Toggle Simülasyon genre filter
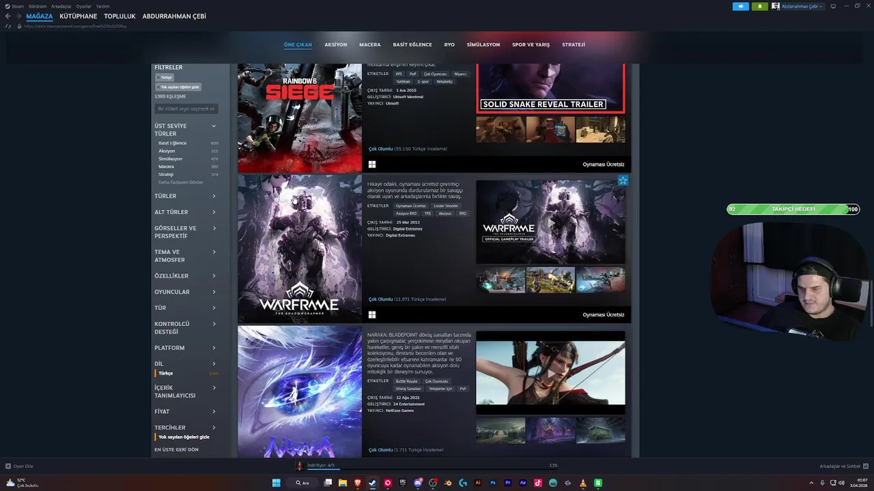Viewport: 874px width, 491px height. point(187,159)
